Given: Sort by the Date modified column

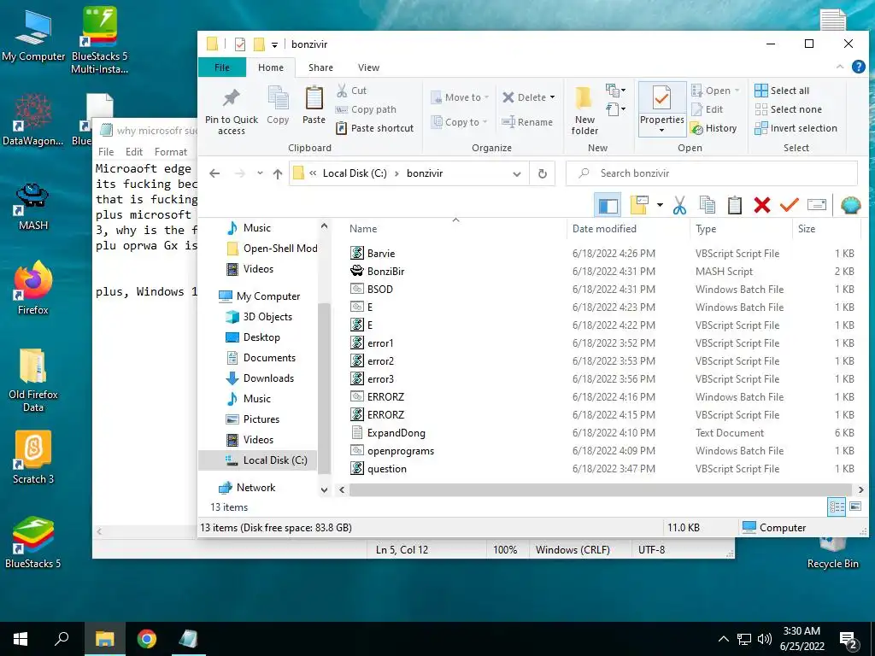Looking at the screenshot, I should pyautogui.click(x=604, y=229).
